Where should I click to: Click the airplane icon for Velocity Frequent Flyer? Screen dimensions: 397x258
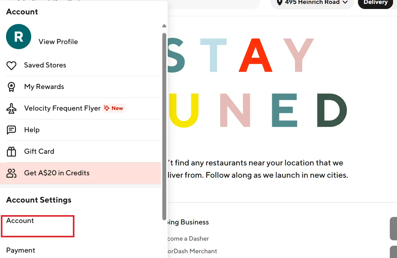point(11,108)
